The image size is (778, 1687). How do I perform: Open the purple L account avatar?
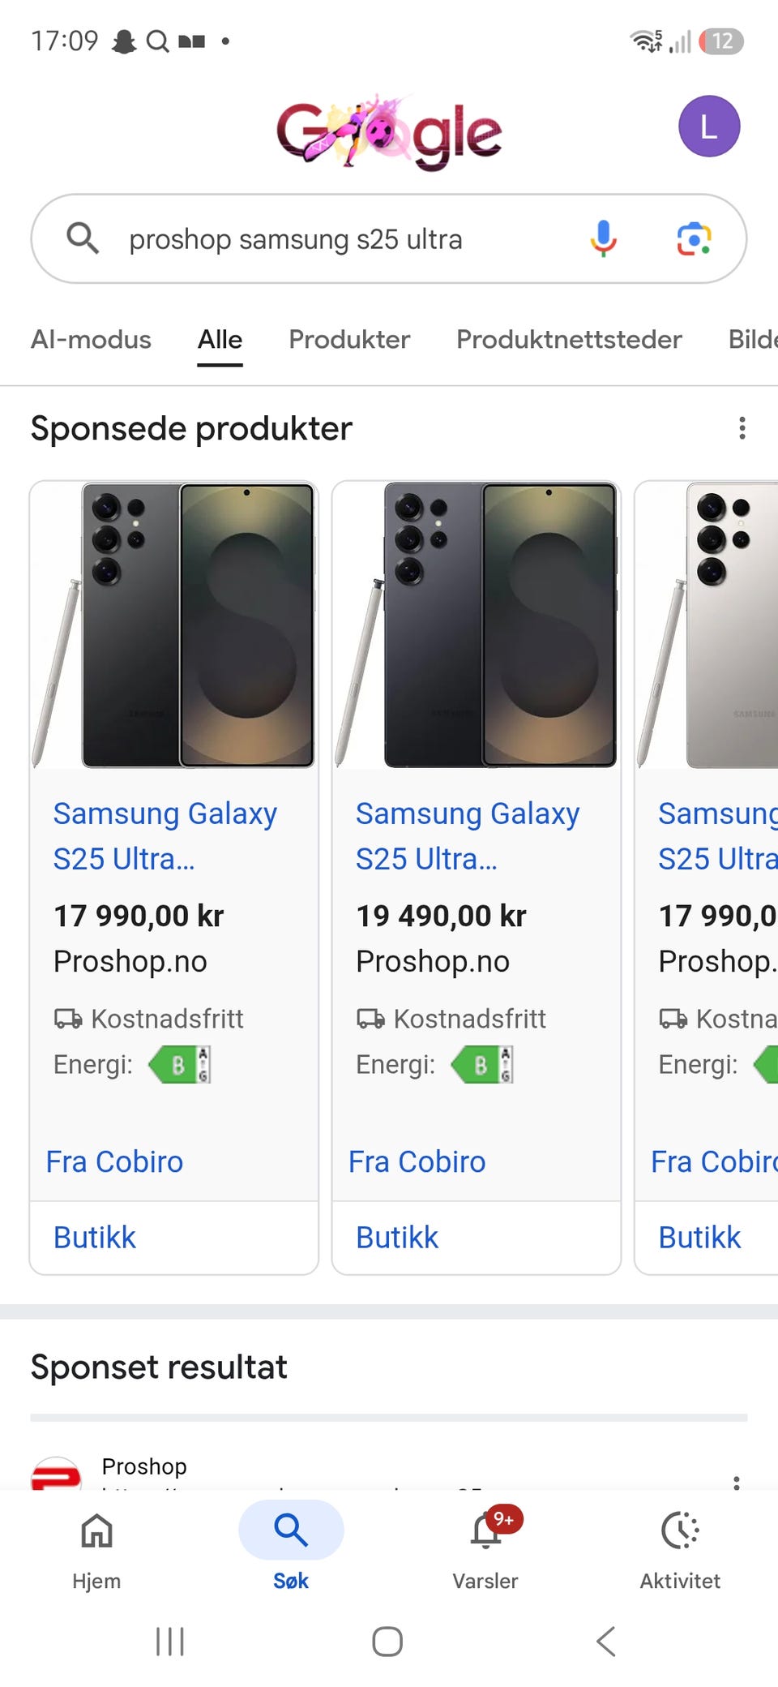coord(709,127)
